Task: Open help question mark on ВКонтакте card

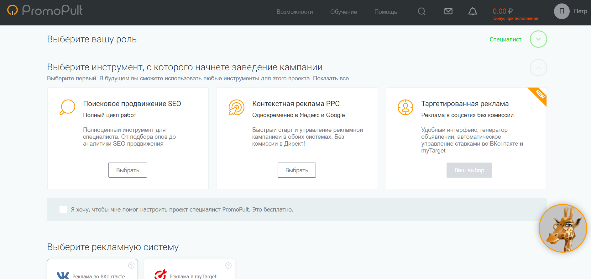Action: pyautogui.click(x=131, y=266)
